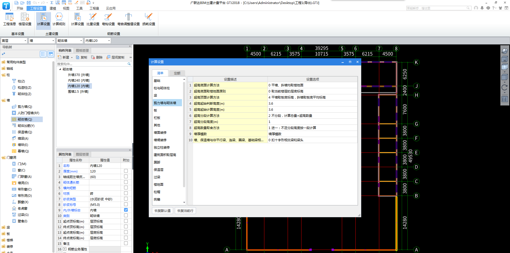Screen dimensions: 510x253
Task: Click 恢复当前行 button
Action: pos(185,211)
